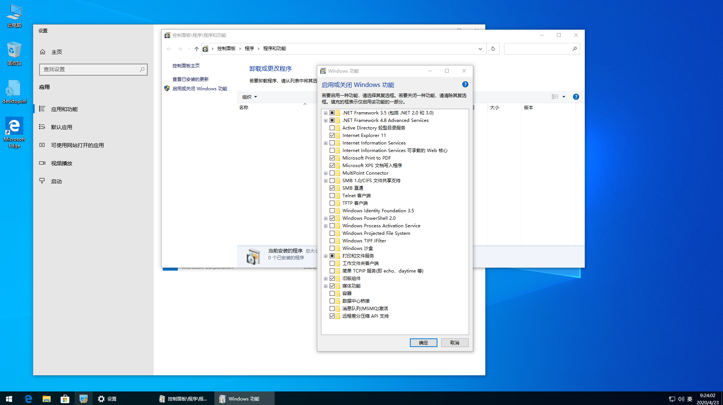Open the Settings home (主页) icon
Screen dimensions: 723x405
pos(43,52)
